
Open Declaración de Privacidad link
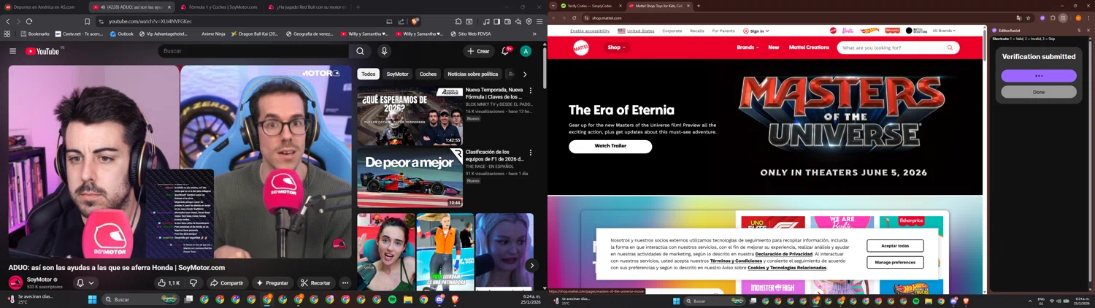tap(783, 254)
